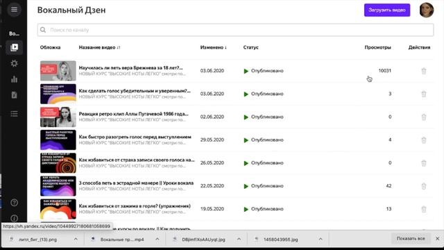Expand options for литл_биг_(13).png download
This screenshot has height=250, width=444.
point(76,240)
